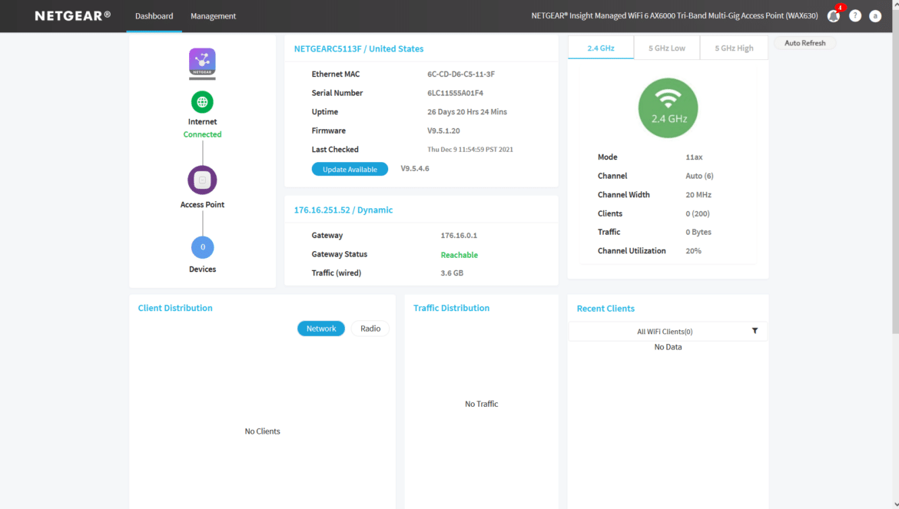This screenshot has height=509, width=899.
Task: Open the Recent Clients filter icon
Action: (755, 331)
